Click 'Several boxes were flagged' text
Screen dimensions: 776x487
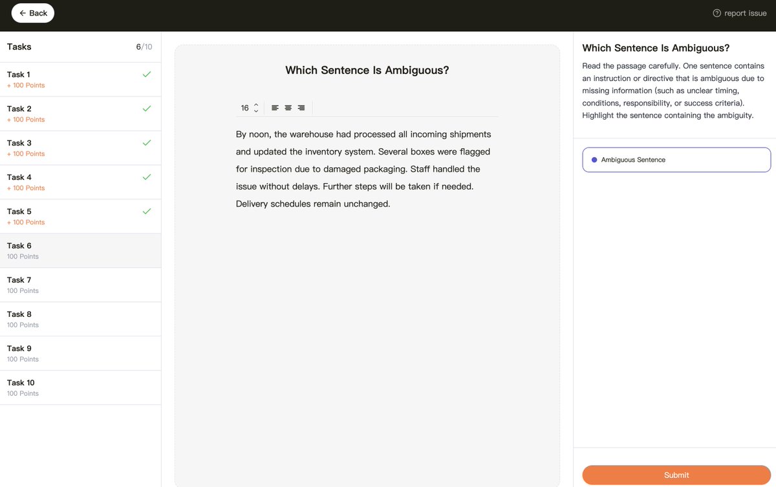point(434,151)
